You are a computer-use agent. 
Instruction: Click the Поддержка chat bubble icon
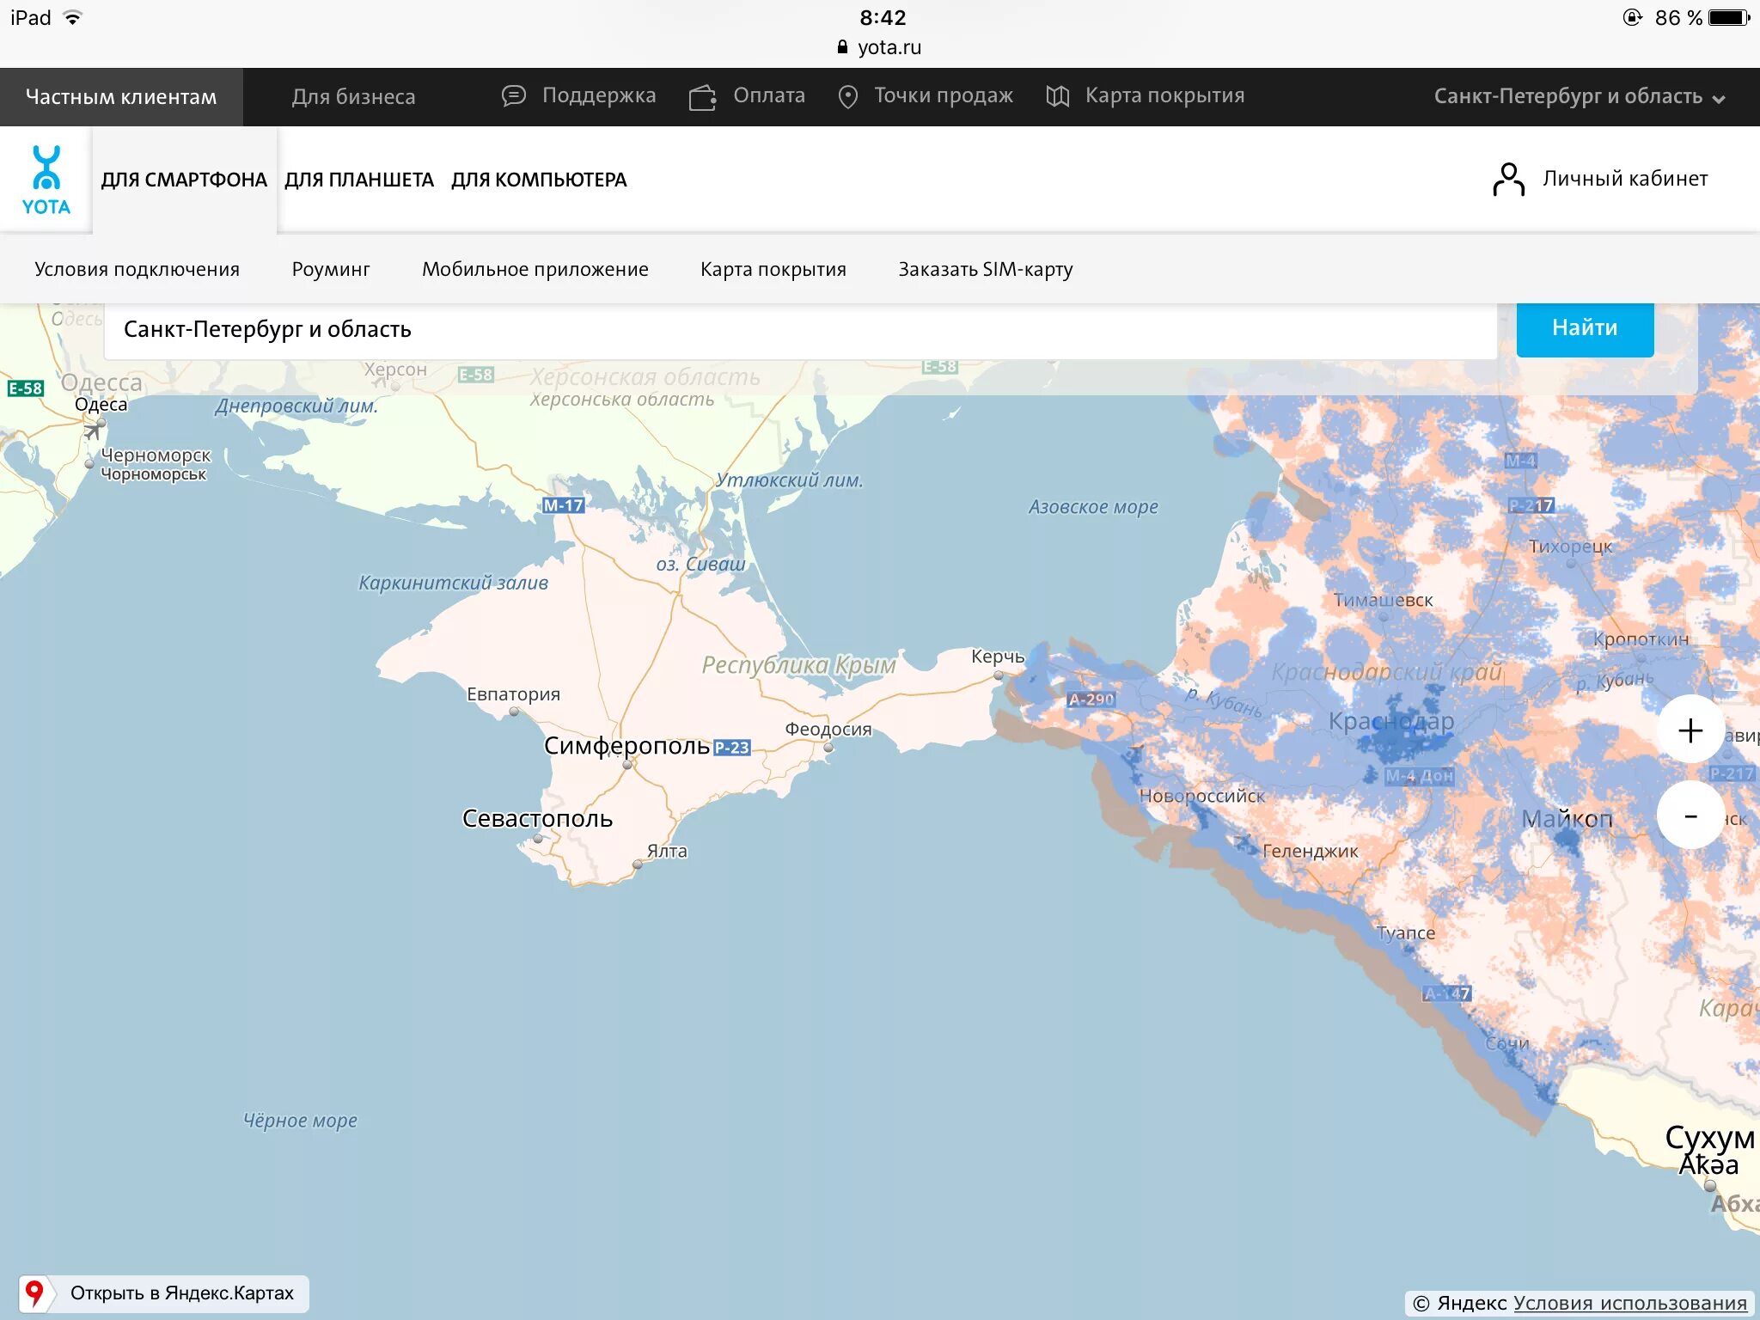coord(513,96)
